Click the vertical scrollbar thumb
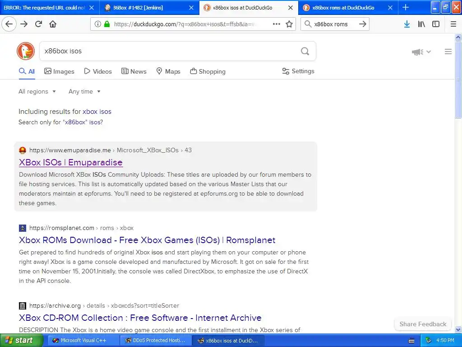Viewport: 462px width, 347px height. [458, 80]
